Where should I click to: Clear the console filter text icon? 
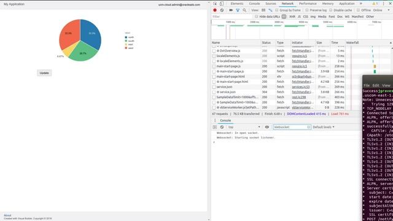(308, 127)
